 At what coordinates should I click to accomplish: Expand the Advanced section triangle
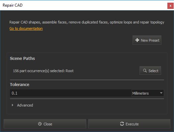[13, 105]
